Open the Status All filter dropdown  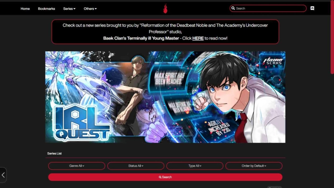click(136, 166)
